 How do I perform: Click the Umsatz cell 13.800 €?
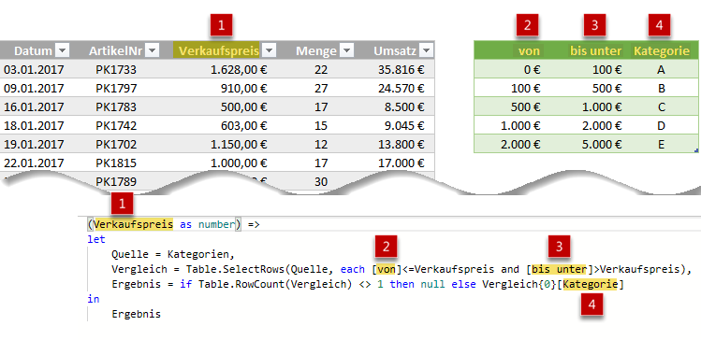[x=401, y=145]
